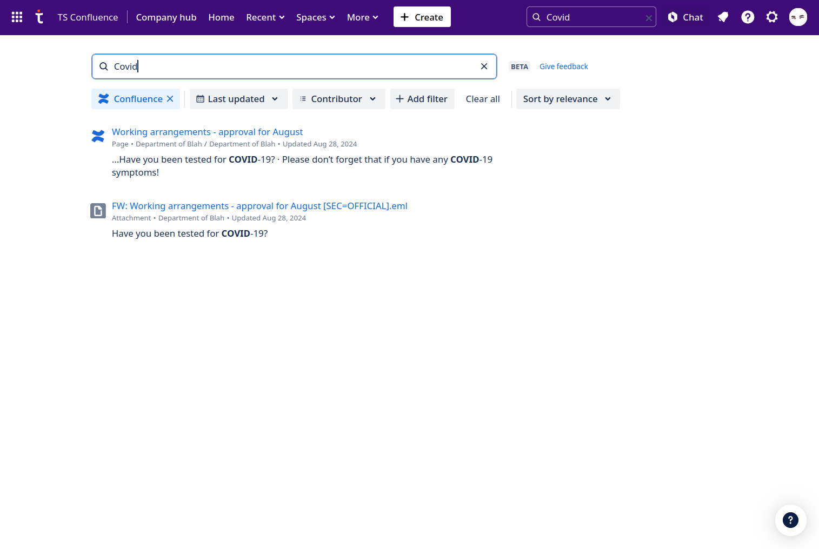Open the notifications megaphone icon
Viewport: 819px width, 549px height.
tap(723, 17)
